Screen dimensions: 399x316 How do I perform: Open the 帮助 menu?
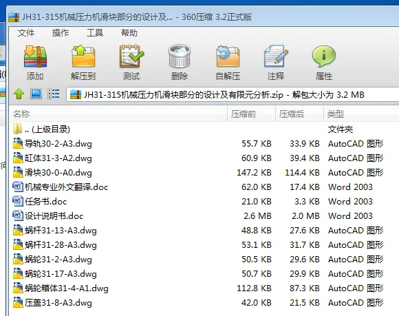coord(129,33)
